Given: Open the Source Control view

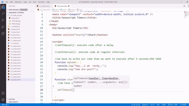Looking at the screenshot, I should click(x=3, y=20).
